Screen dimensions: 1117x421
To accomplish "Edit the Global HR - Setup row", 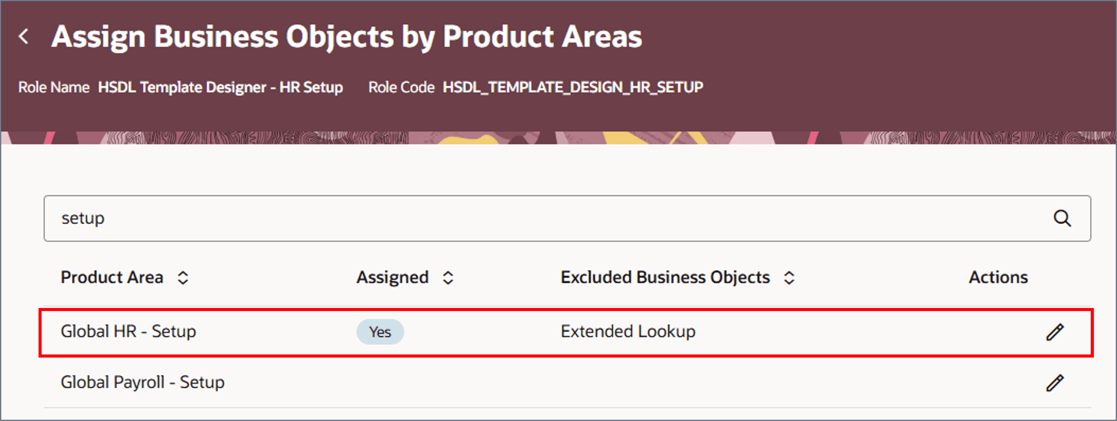I will 1055,332.
